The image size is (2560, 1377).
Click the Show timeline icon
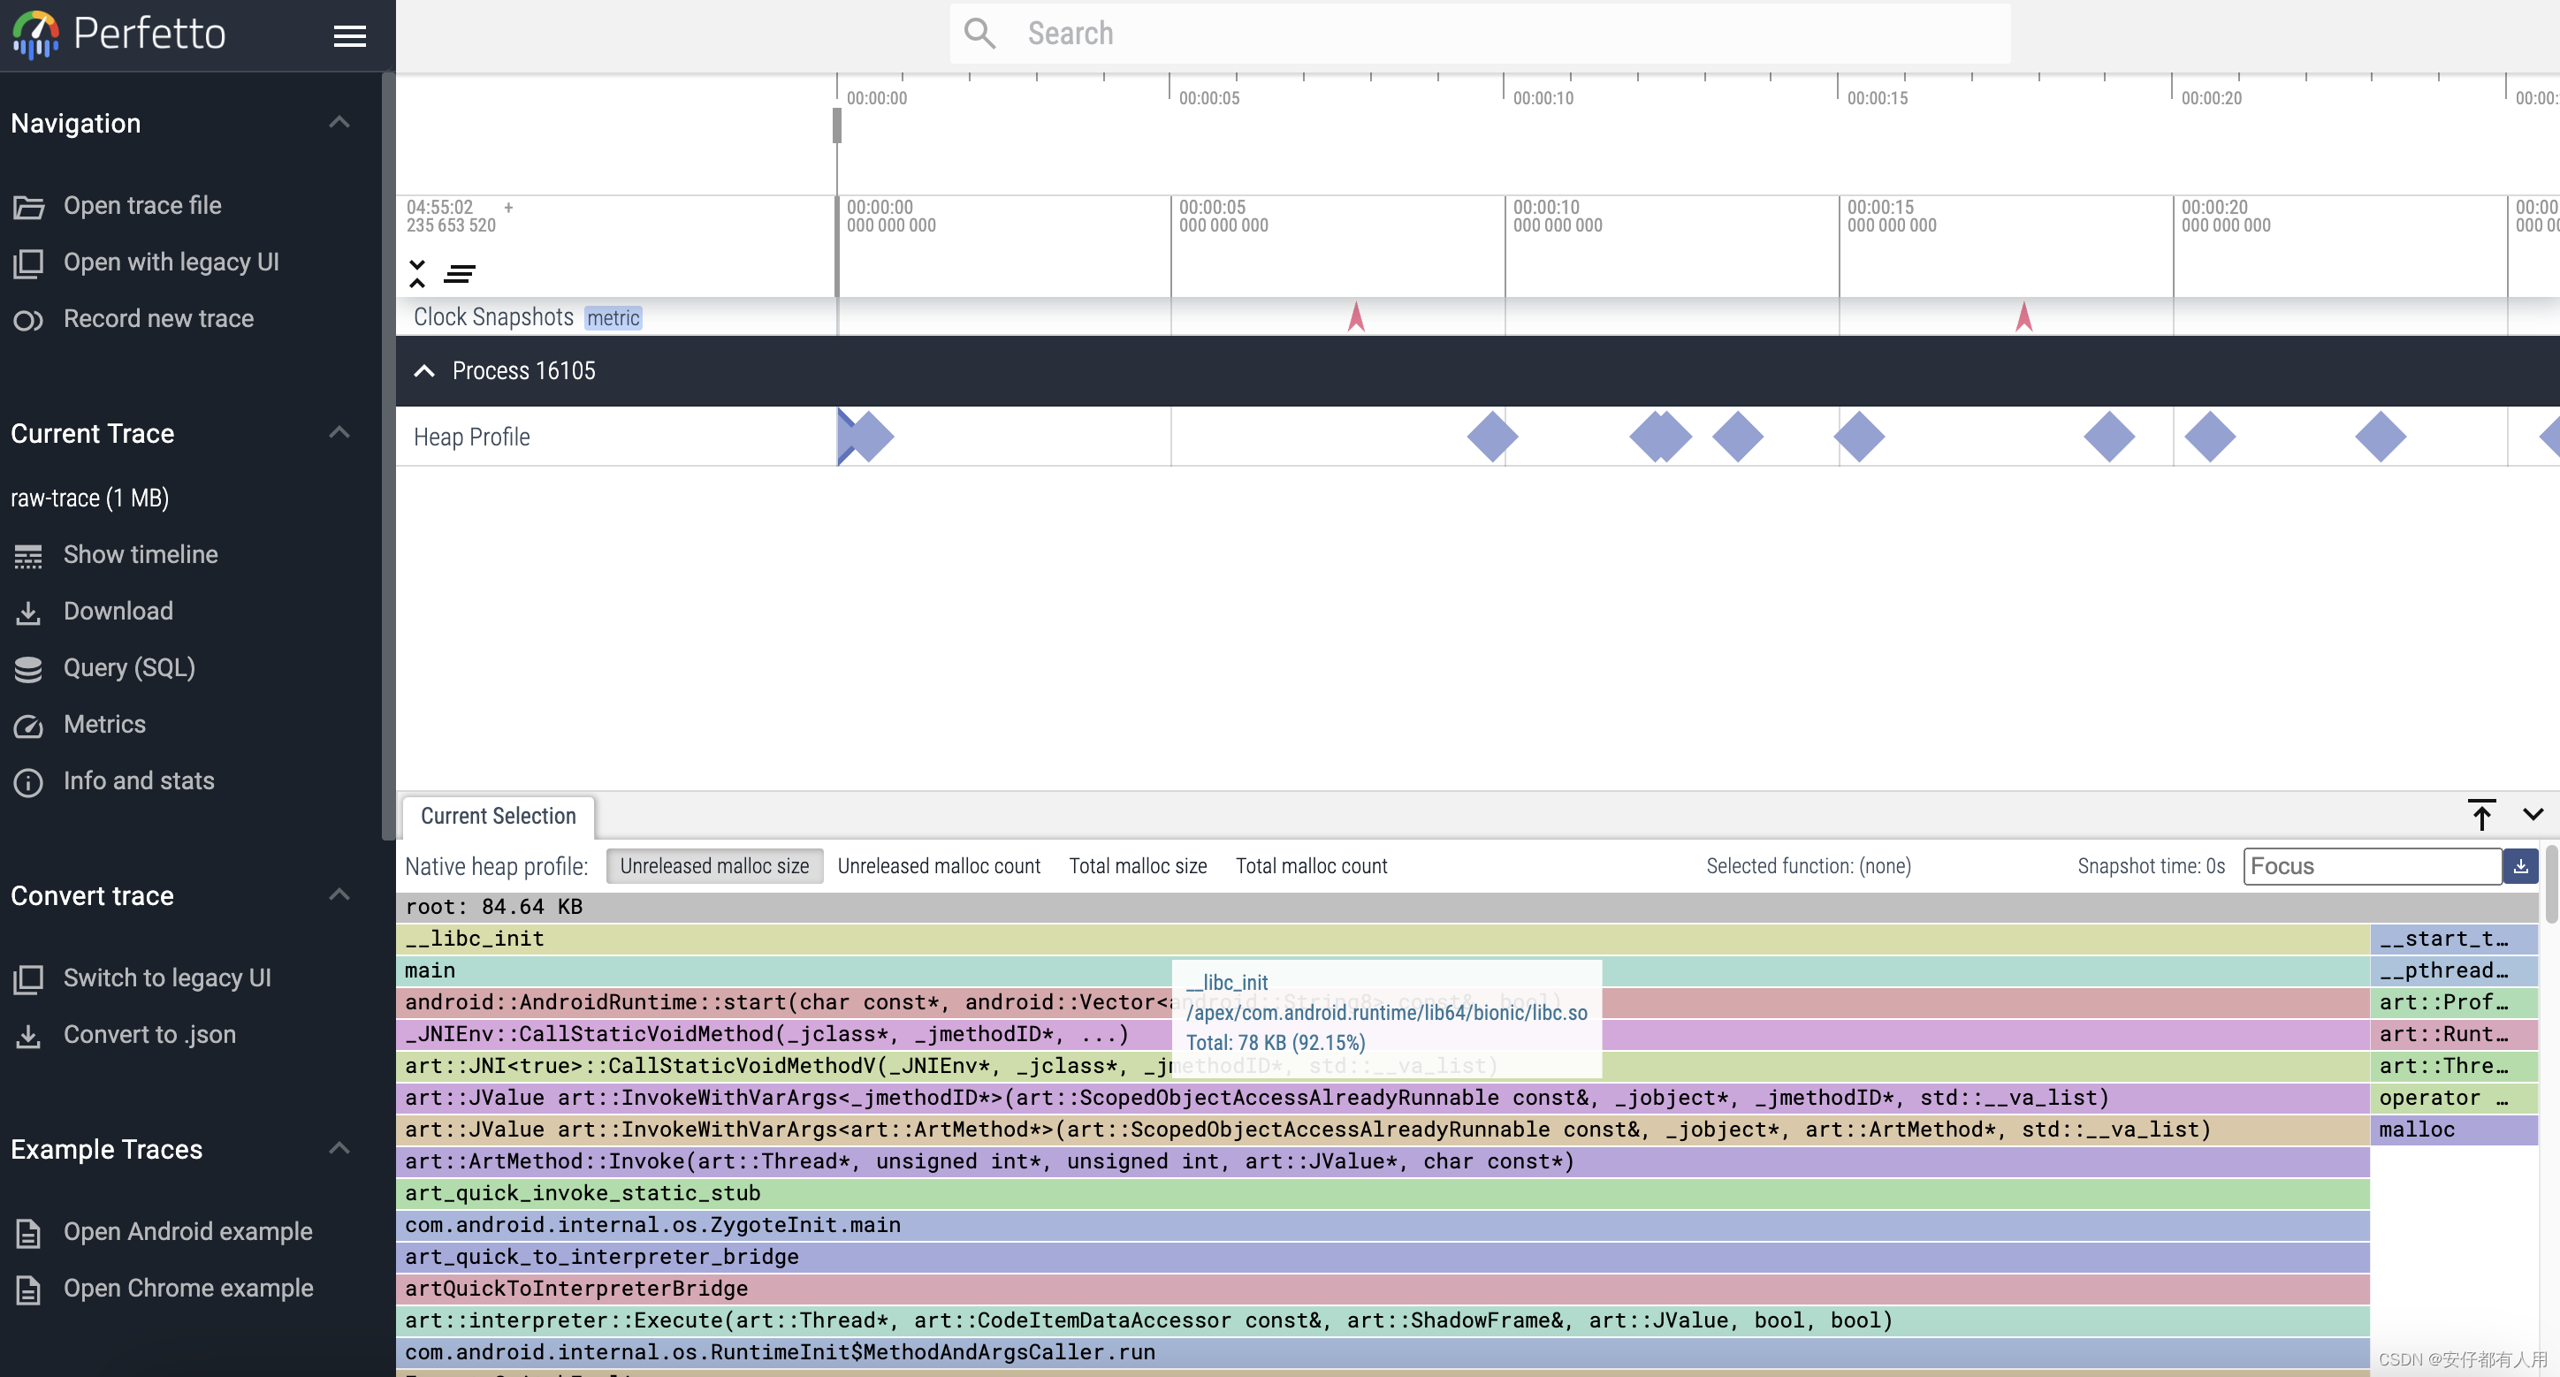pyautogui.click(x=27, y=555)
